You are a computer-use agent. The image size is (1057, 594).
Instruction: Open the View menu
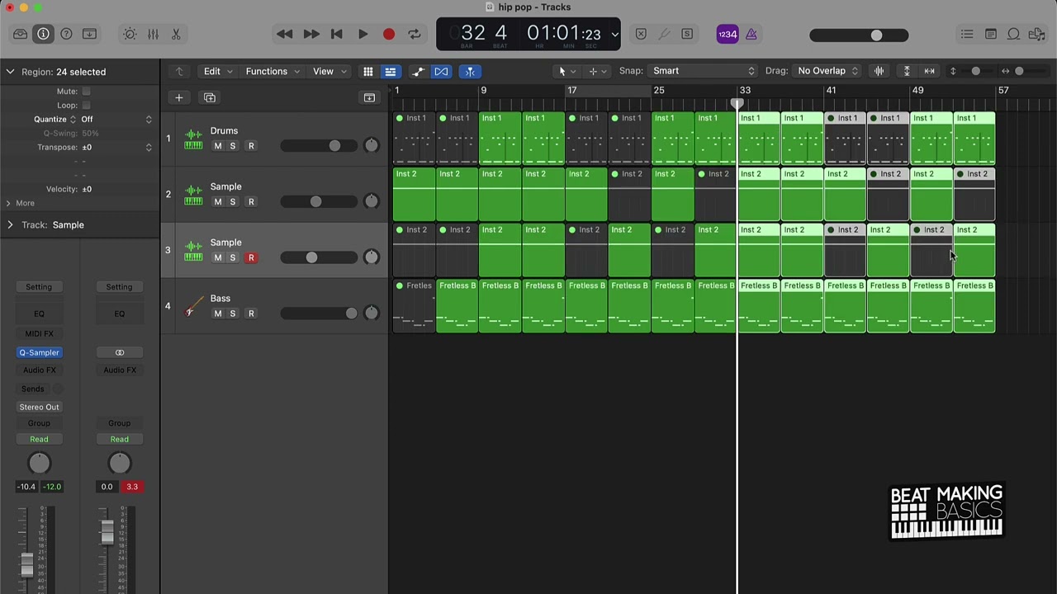pos(329,71)
